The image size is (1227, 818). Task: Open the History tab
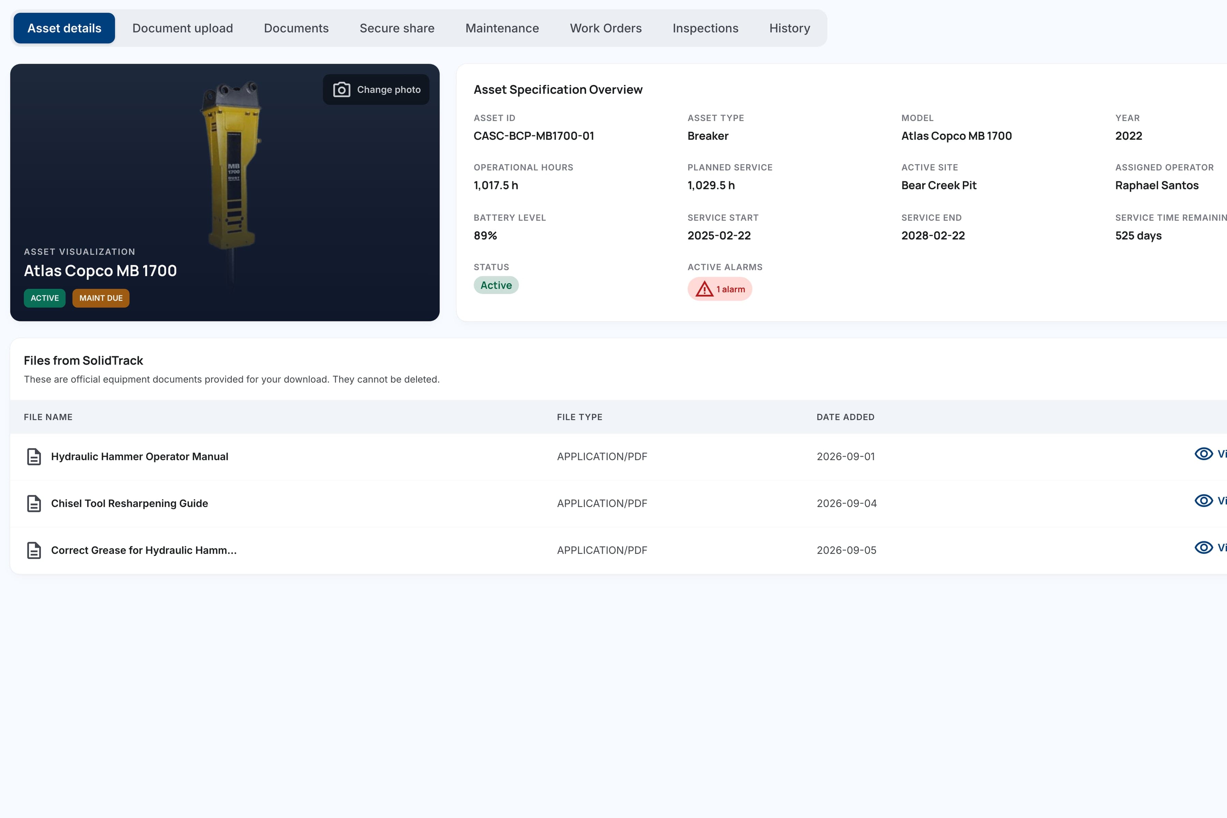tap(789, 28)
